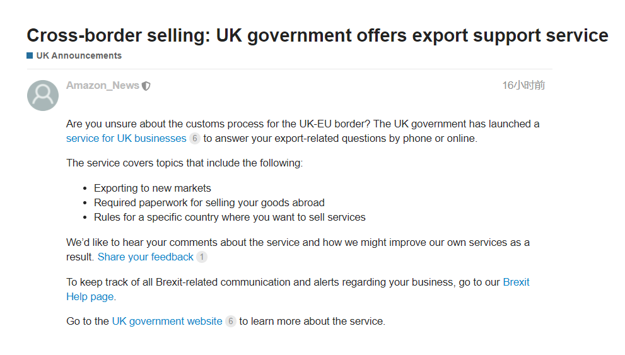
Task: Open 'service for UK businesses' link
Action: (x=126, y=138)
